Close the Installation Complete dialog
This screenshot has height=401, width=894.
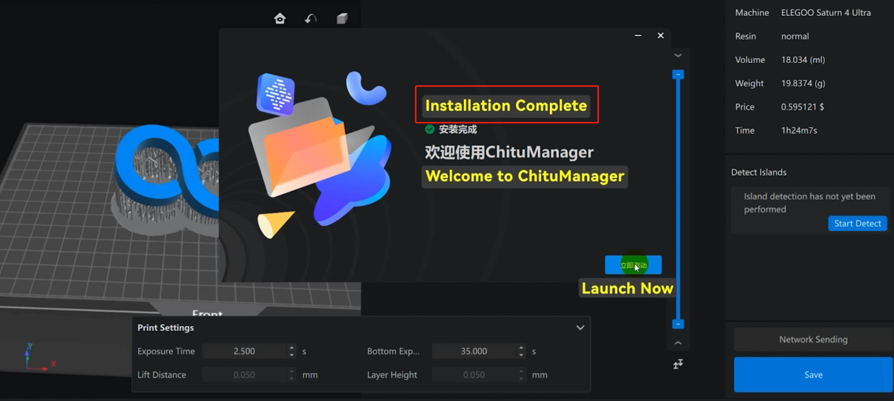(660, 36)
